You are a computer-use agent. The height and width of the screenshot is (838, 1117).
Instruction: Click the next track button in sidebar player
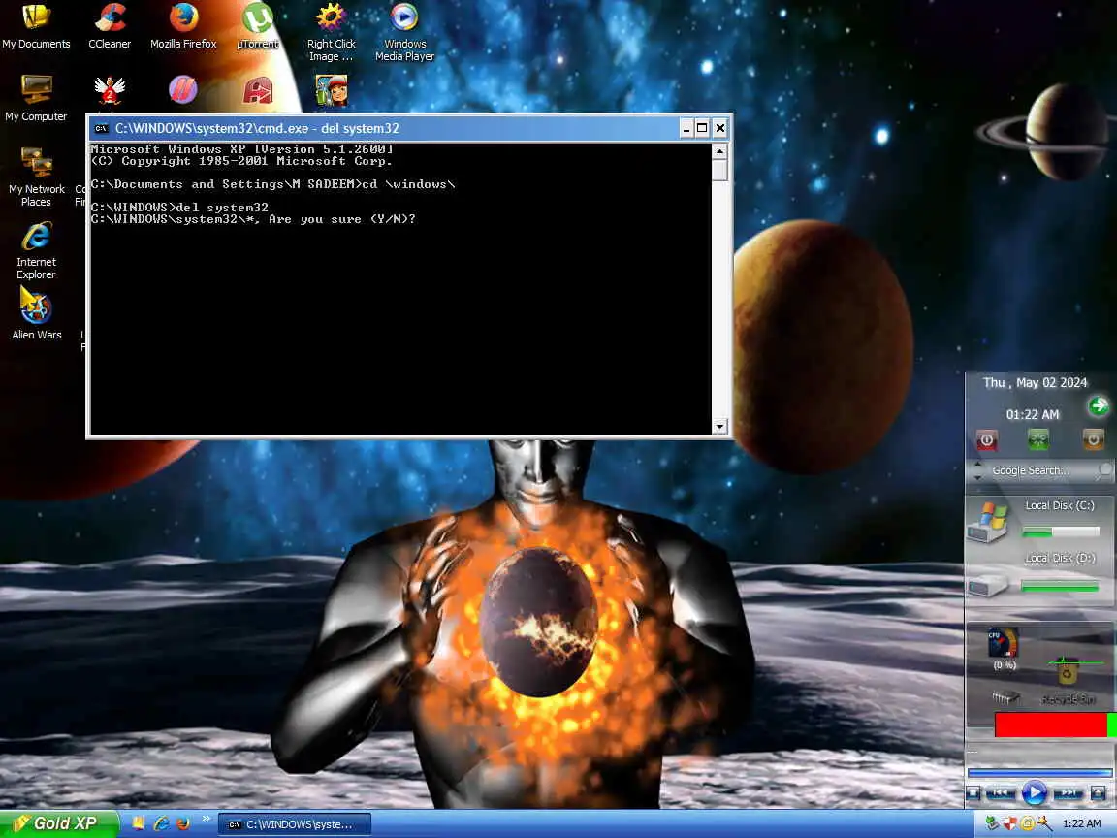tap(1068, 792)
